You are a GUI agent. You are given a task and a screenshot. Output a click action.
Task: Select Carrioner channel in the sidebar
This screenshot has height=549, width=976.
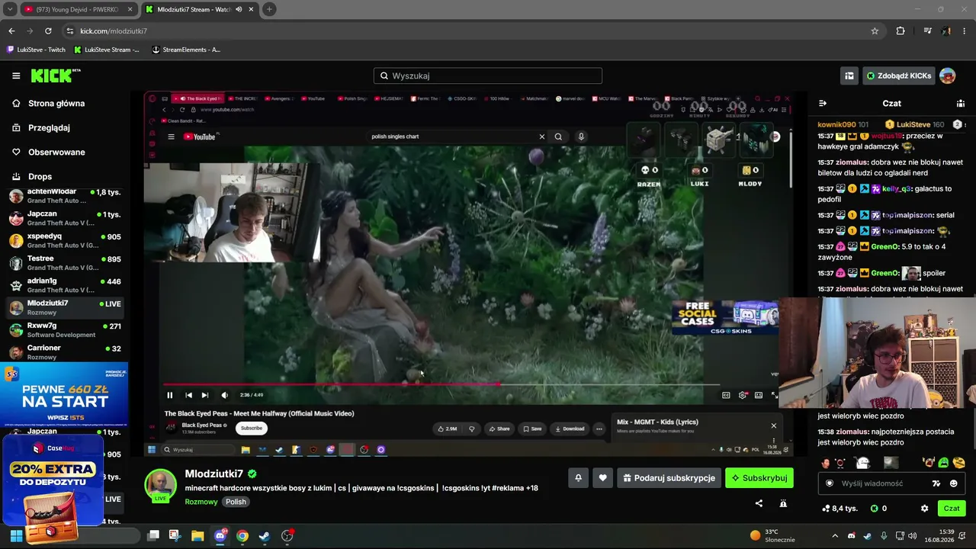pos(64,352)
